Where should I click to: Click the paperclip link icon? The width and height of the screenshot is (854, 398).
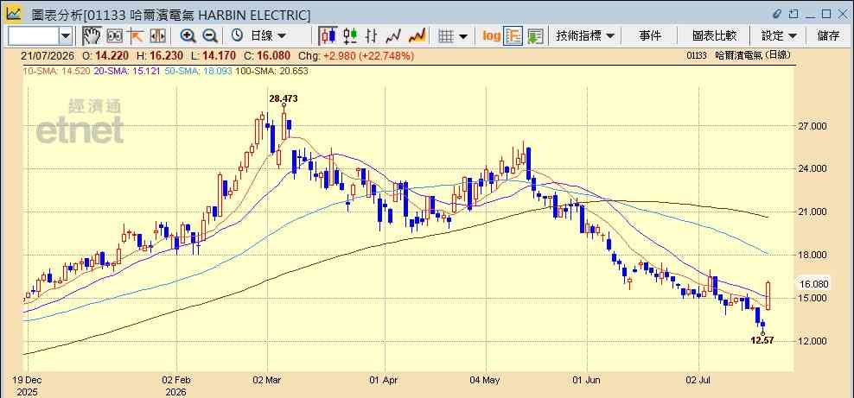777,14
